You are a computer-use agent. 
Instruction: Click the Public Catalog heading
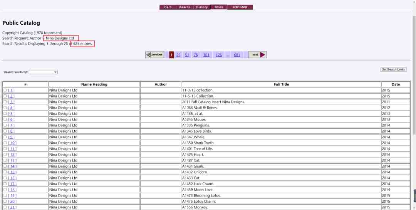21,23
